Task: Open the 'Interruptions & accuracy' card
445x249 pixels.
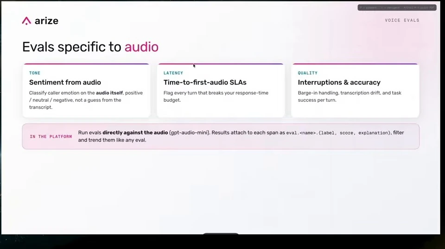Action: tap(355, 90)
